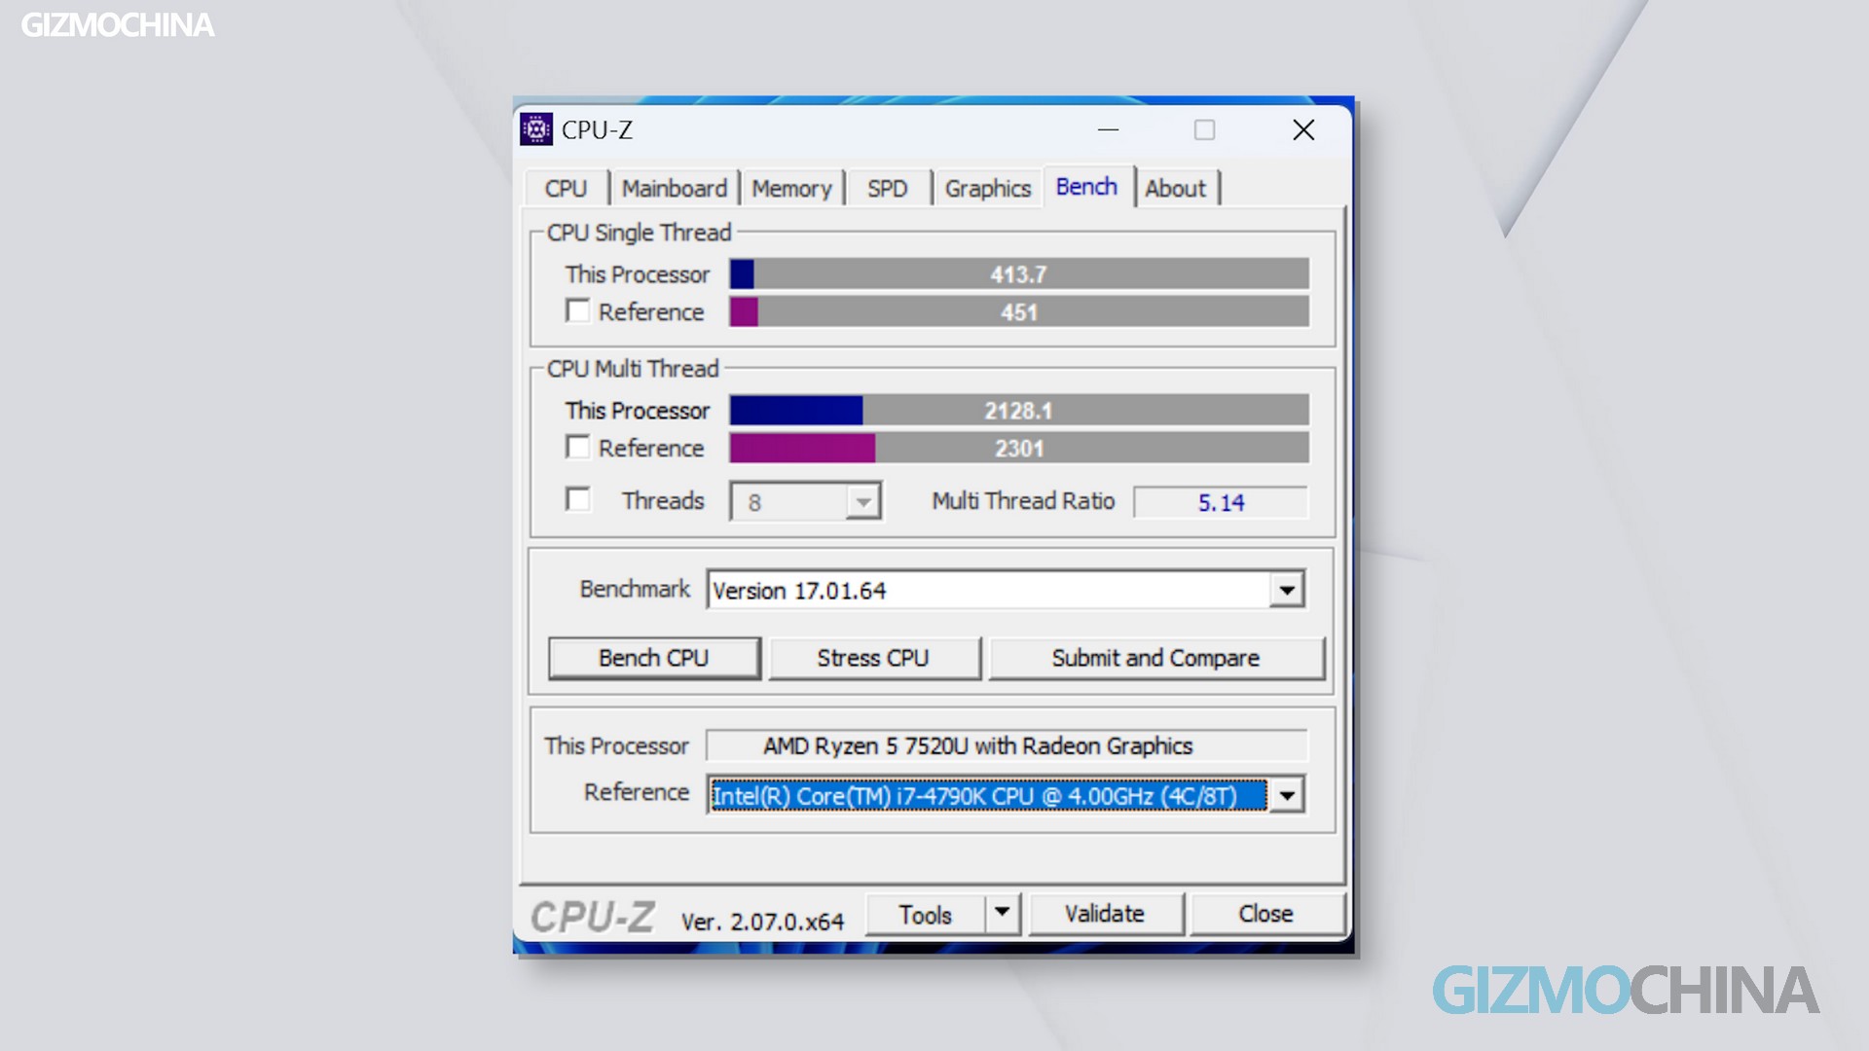Start the Stress CPU test
Viewport: 1869px width, 1051px height.
click(x=873, y=658)
